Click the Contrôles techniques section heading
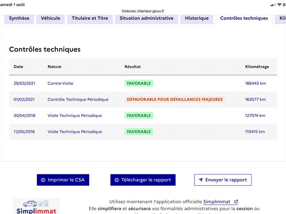Screen dimensions: 286x214 pyautogui.click(x=45, y=50)
